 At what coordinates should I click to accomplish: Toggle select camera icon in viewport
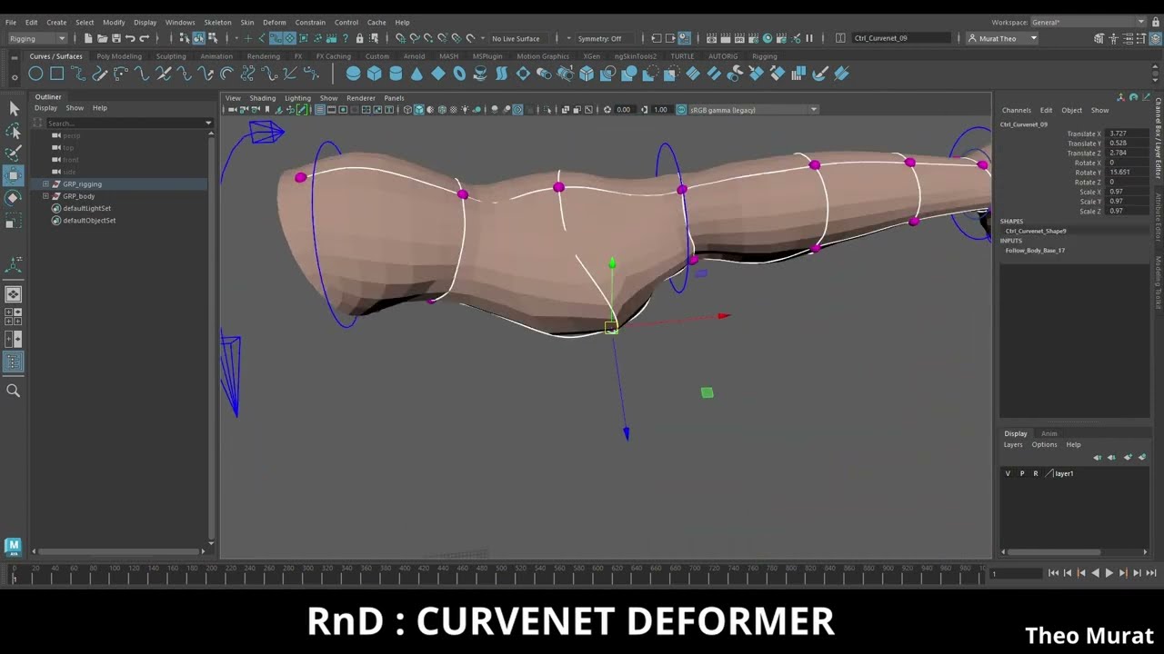click(x=233, y=110)
